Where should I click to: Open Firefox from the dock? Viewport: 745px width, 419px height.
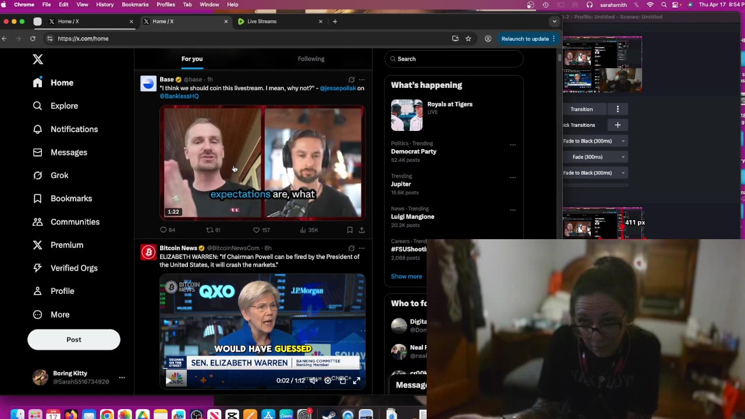71,415
